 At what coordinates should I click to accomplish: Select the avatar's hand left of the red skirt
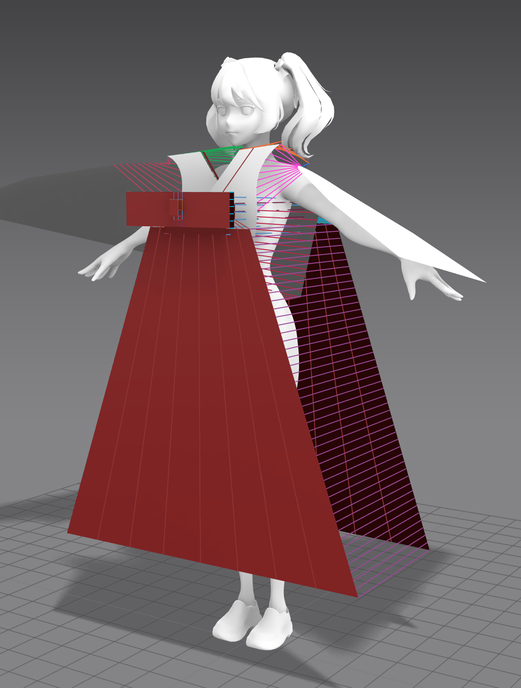(x=101, y=268)
